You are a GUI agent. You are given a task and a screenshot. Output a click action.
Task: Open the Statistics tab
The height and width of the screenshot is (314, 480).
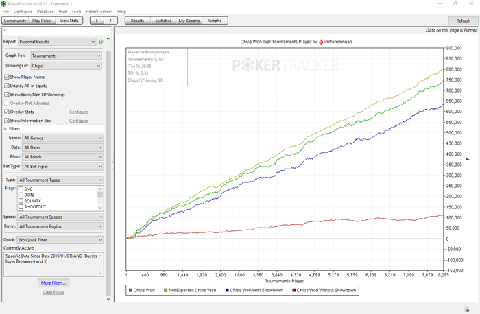pyautogui.click(x=163, y=21)
